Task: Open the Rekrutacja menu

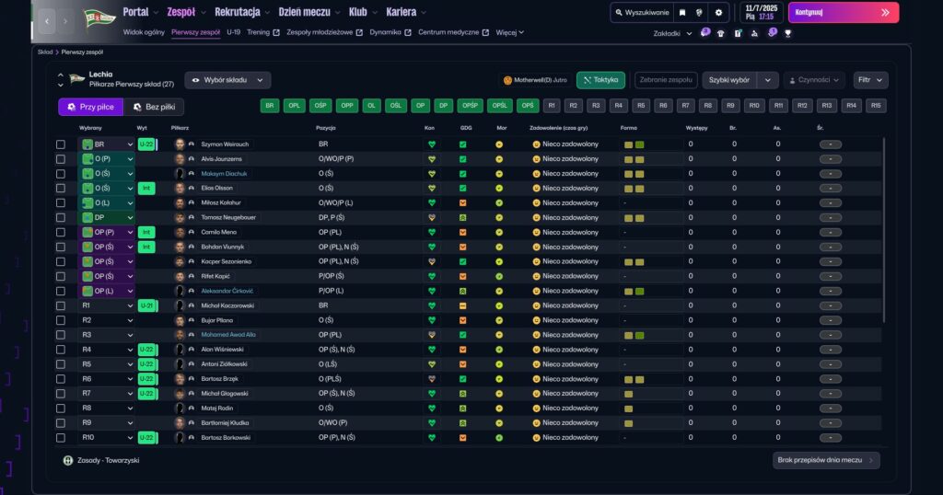Action: [x=241, y=12]
